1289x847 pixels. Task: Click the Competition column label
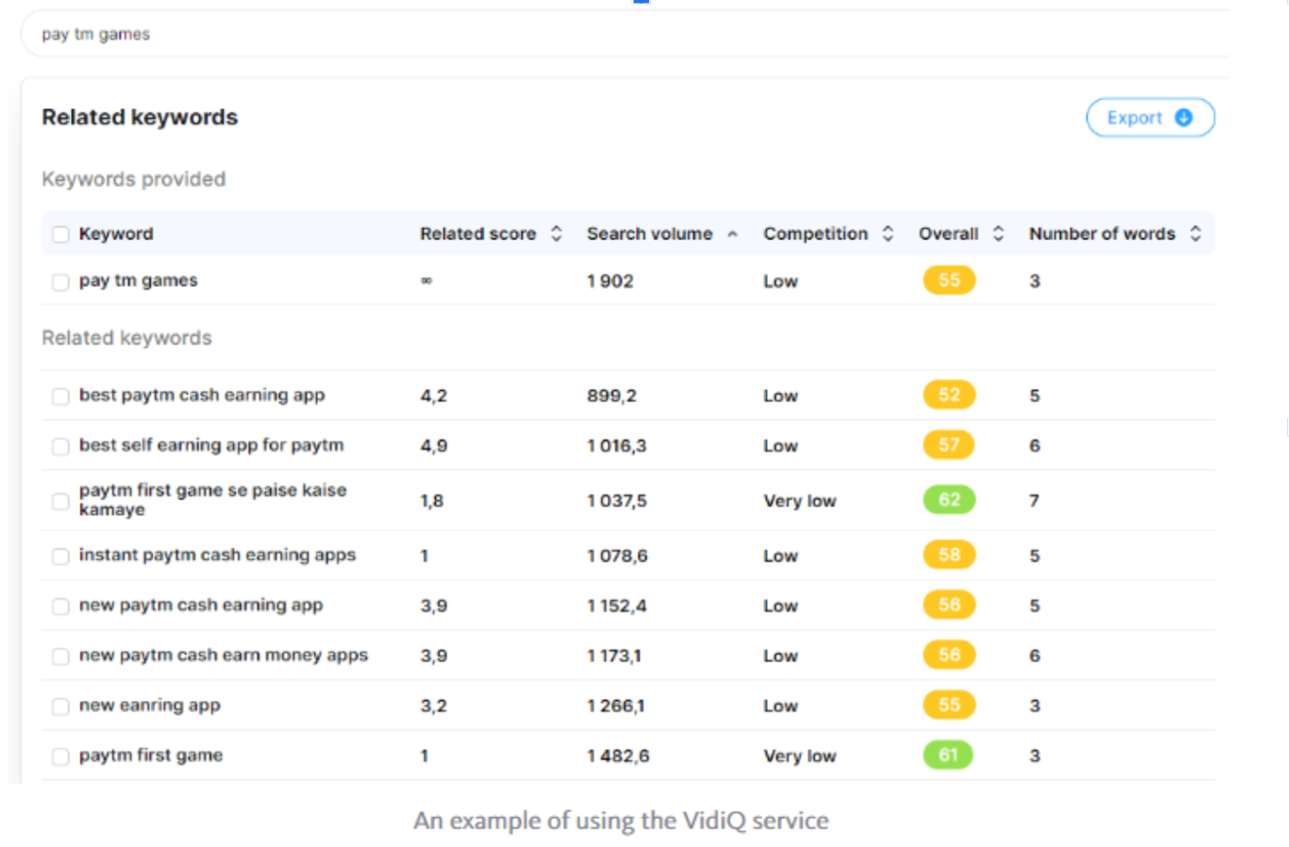coord(816,234)
